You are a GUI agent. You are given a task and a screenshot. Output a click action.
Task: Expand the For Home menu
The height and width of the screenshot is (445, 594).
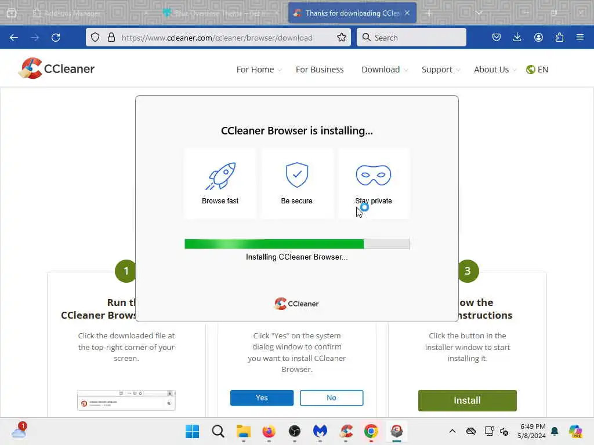[259, 70]
